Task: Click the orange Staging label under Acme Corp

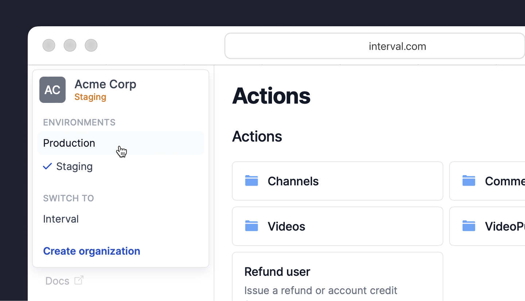Action: (90, 97)
